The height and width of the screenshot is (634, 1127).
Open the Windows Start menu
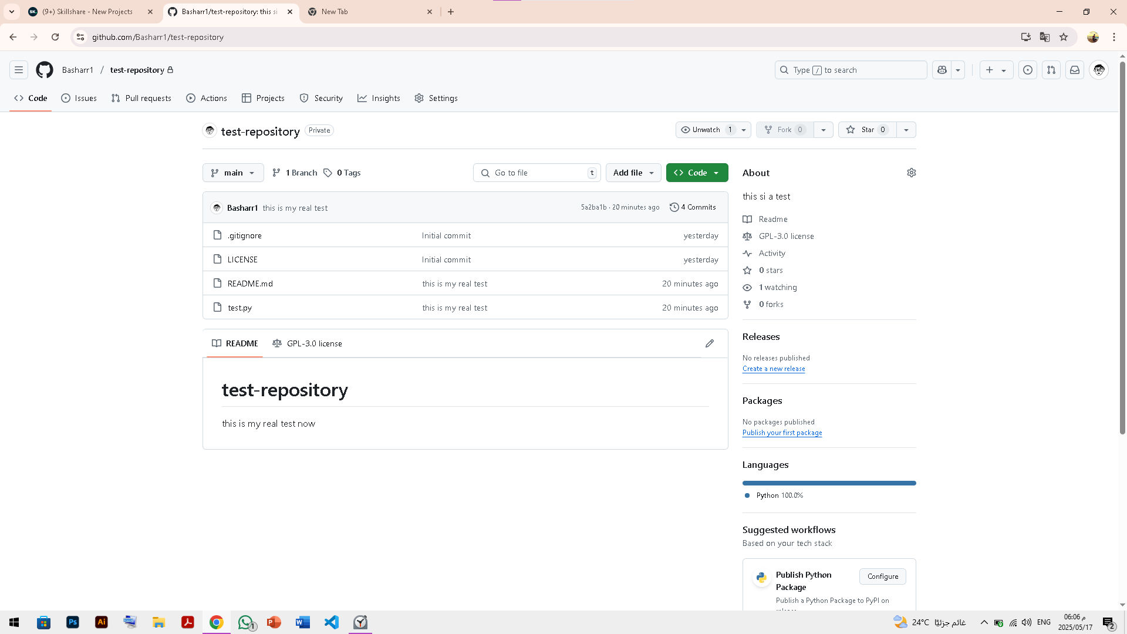[x=15, y=622]
